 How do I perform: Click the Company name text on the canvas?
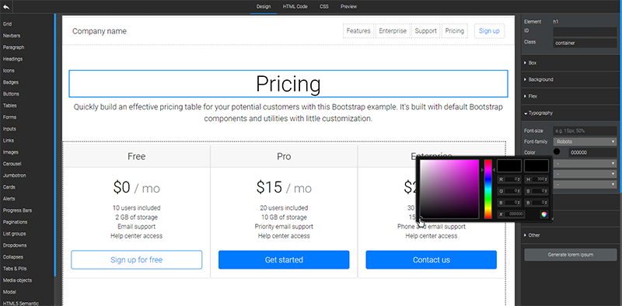[100, 31]
